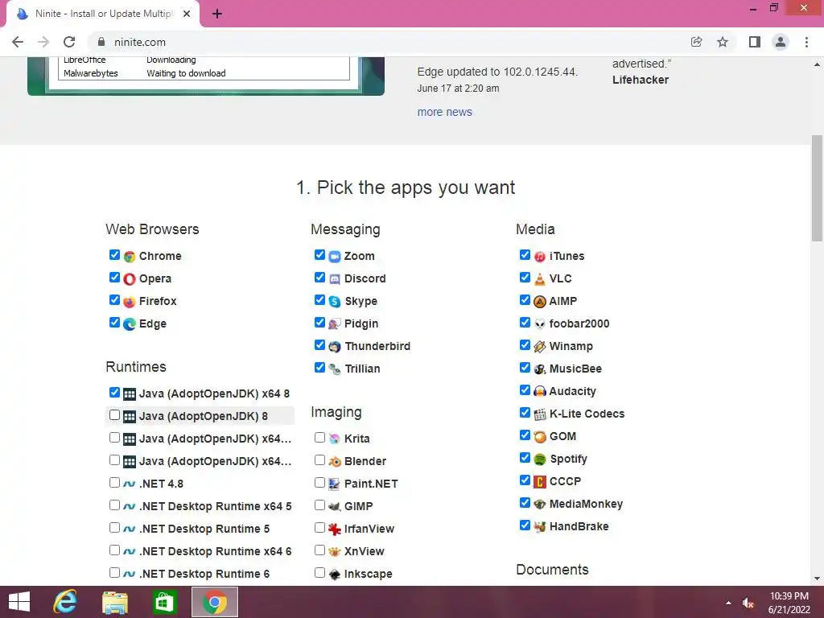Screen dimensions: 824x618
Task: Close the Ninite tab
Action: point(187,14)
